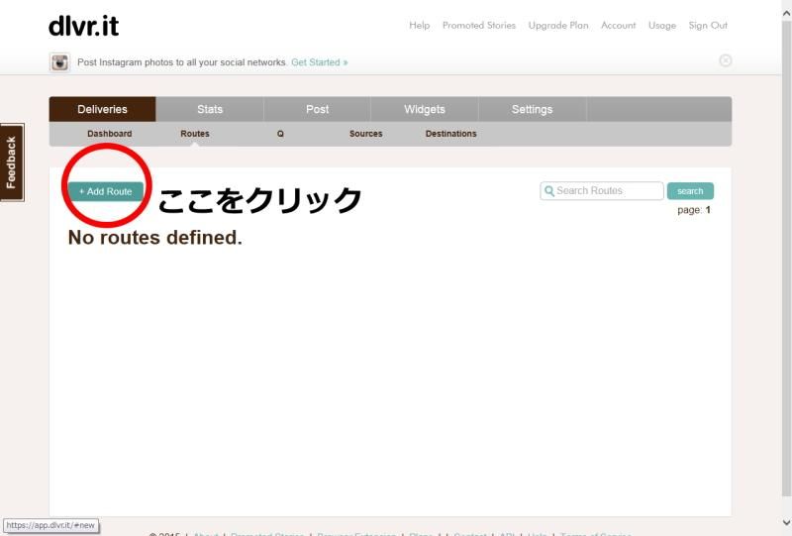Switch to the Stats tab
The image size is (792, 536).
click(210, 109)
